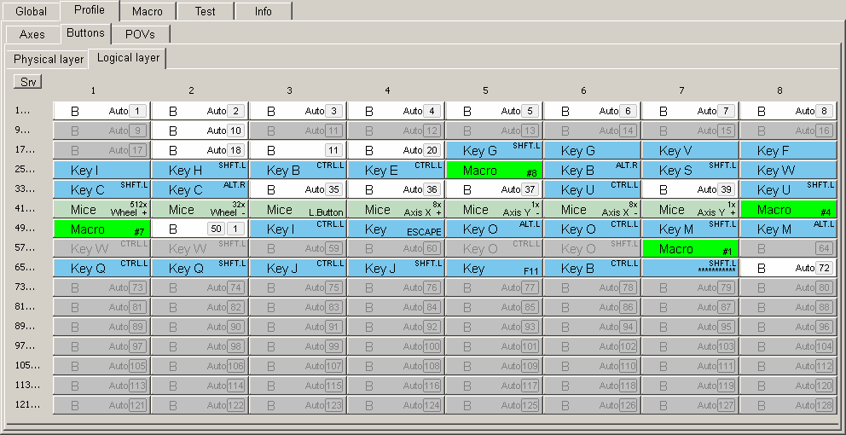Click the Srv button

tap(27, 82)
